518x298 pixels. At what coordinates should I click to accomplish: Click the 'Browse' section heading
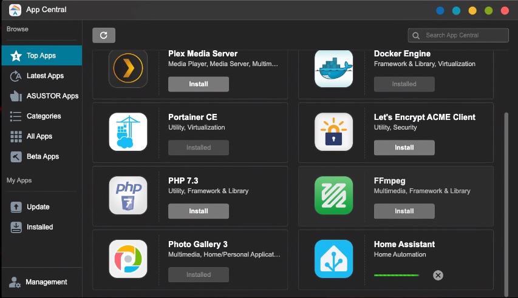click(18, 29)
